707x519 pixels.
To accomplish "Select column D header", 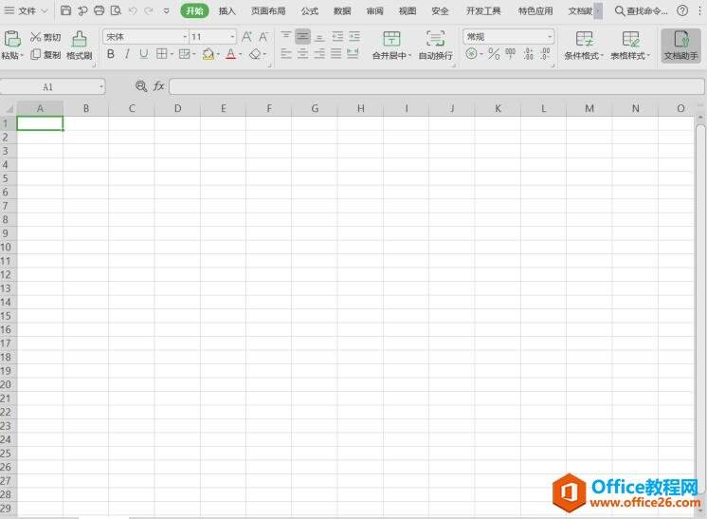I will click(x=177, y=108).
